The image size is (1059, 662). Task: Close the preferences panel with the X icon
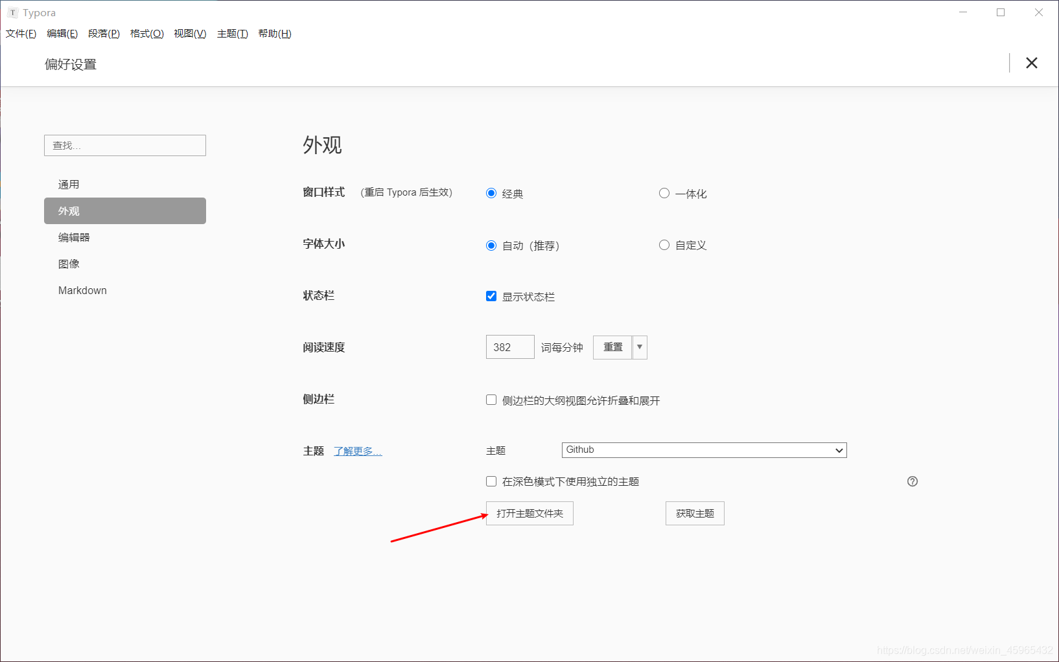(1032, 63)
